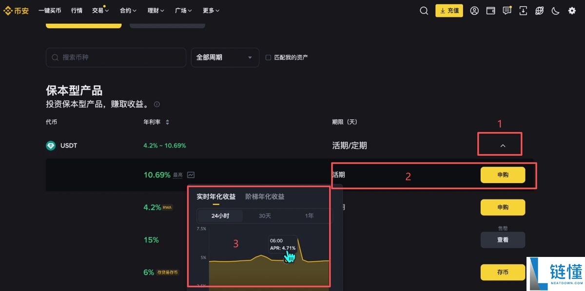
Task: Open the 全部周期 dropdown
Action: tap(225, 57)
